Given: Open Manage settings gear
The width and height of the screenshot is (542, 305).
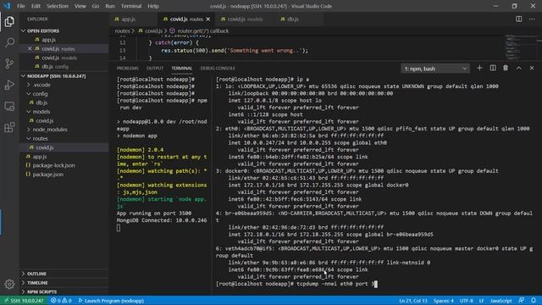Looking at the screenshot, I should pos(9,284).
